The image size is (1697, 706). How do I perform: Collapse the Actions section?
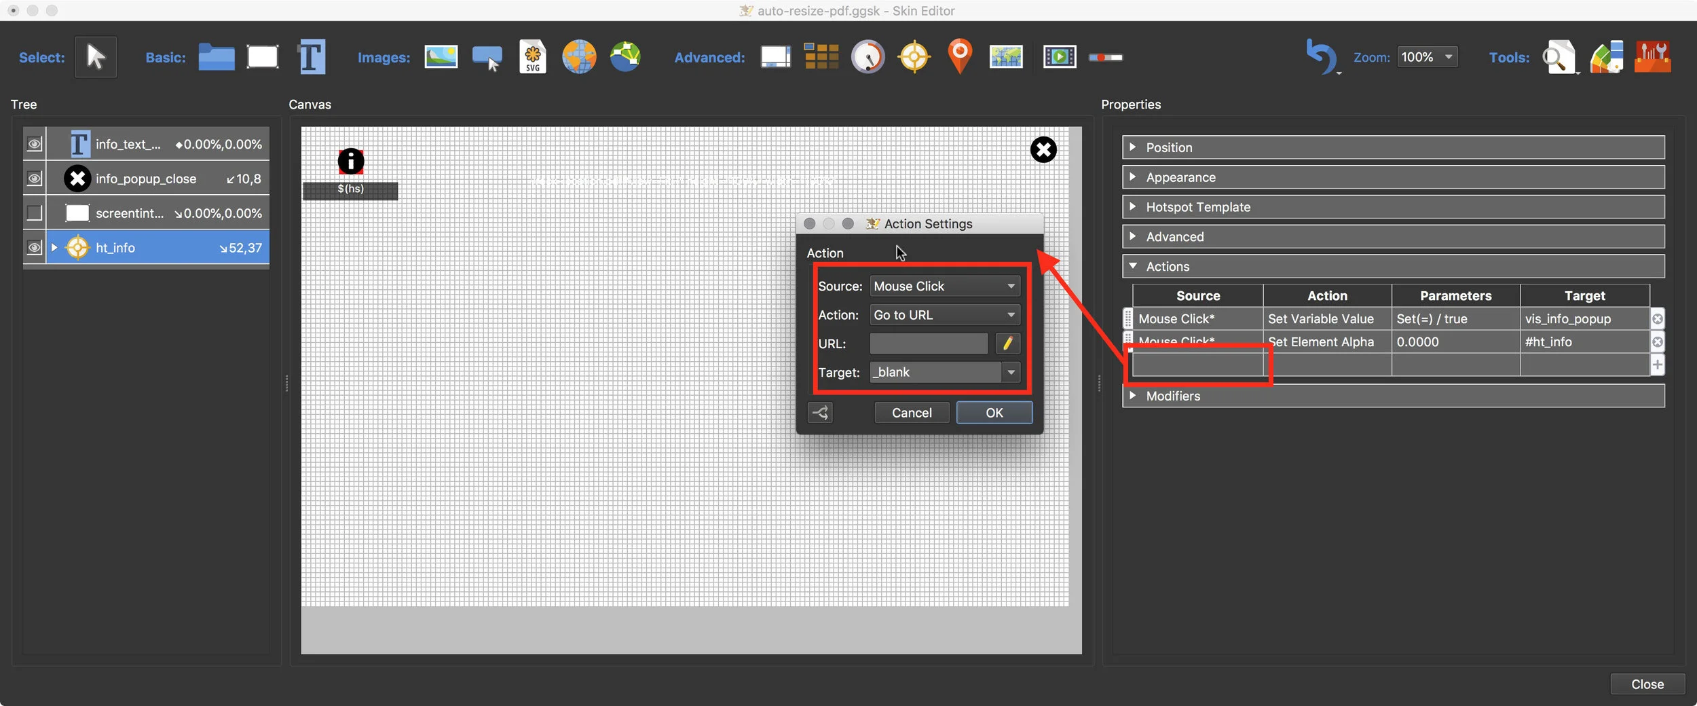(1394, 267)
